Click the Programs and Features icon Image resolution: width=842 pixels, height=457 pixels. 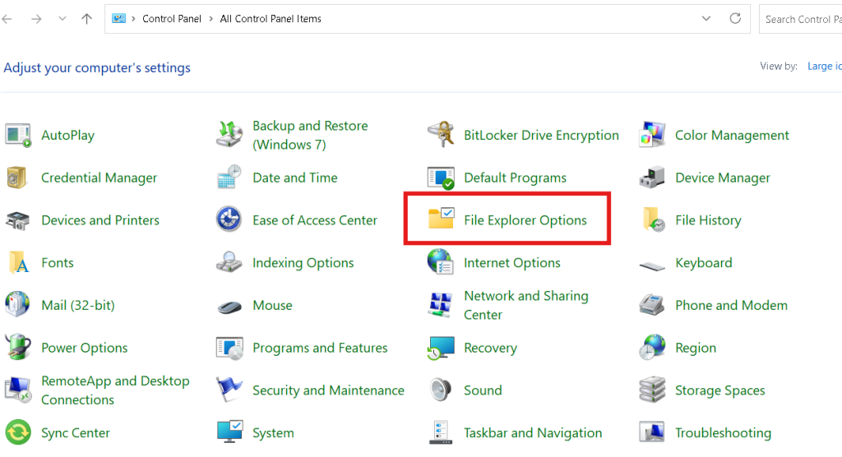point(229,348)
